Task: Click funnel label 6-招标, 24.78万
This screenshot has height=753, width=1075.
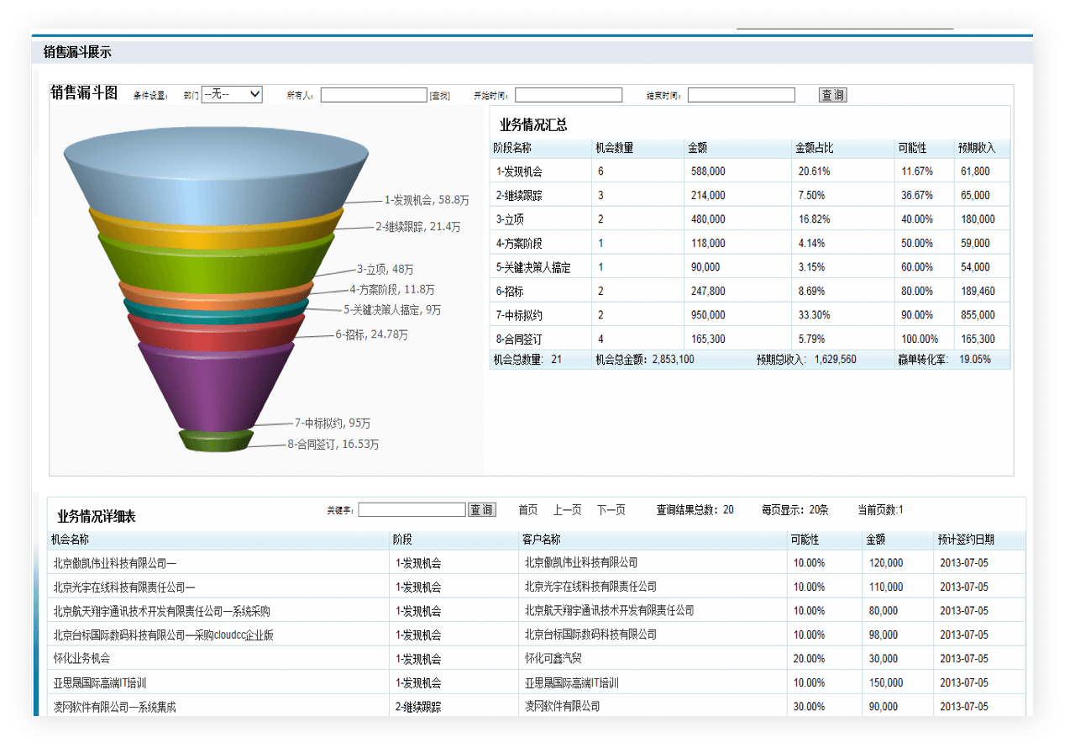Action: coord(371,334)
